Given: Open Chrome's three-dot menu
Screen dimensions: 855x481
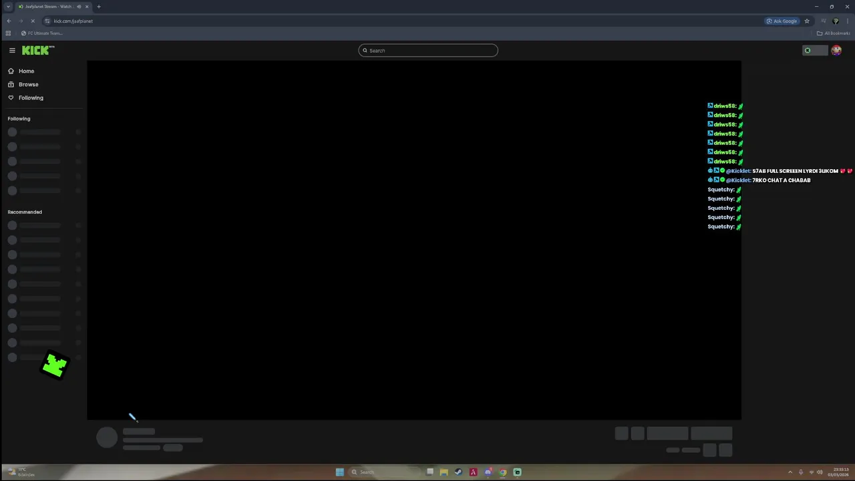Looking at the screenshot, I should (x=846, y=21).
